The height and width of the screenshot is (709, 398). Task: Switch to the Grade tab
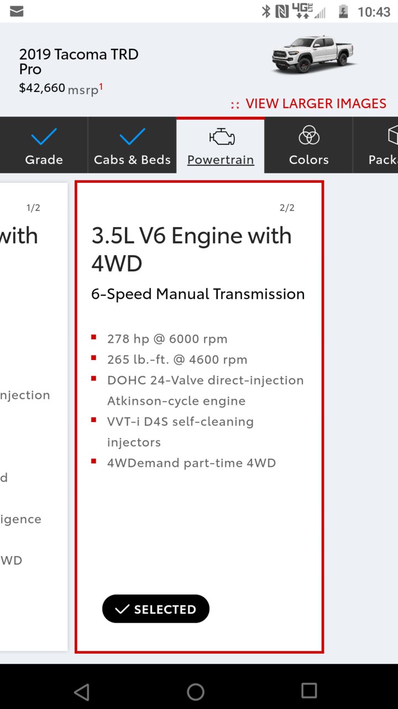coord(44,145)
